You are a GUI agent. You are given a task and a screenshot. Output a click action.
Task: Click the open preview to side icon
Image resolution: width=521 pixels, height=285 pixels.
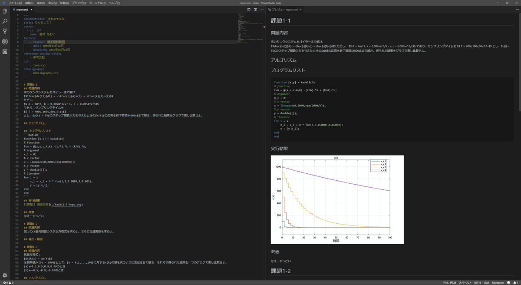[249, 9]
